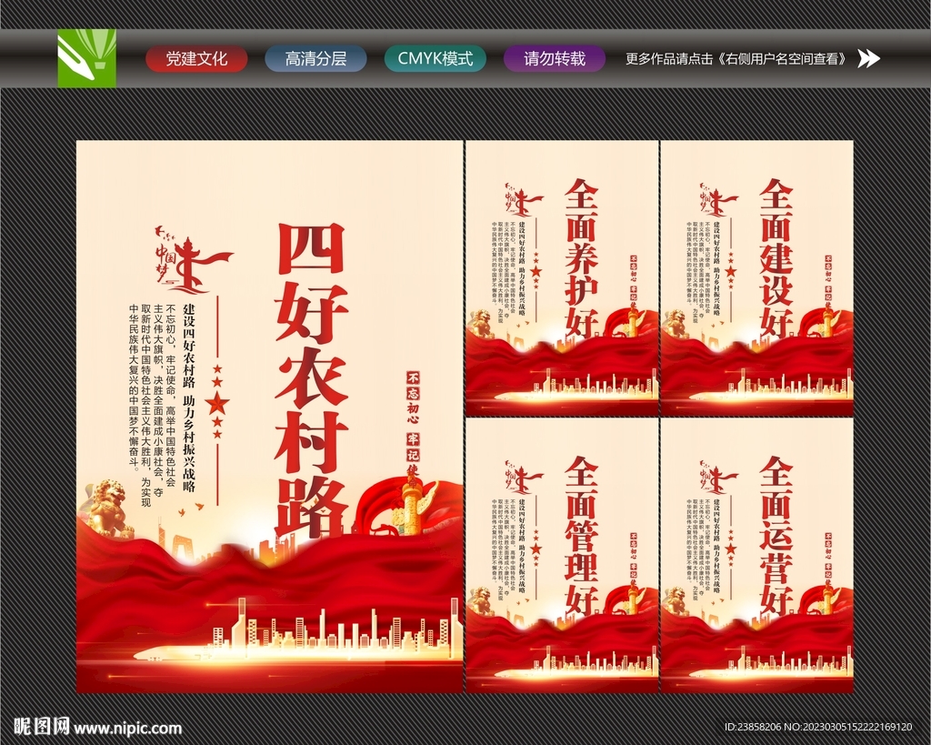Open the www.nipic.com website link
931x745 pixels.
coord(128,728)
